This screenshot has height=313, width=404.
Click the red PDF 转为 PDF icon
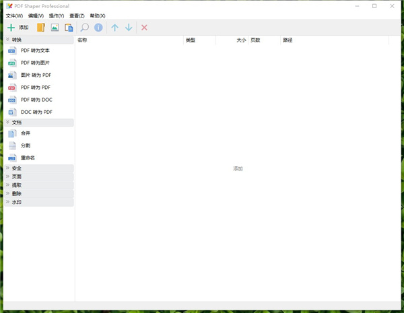pos(12,88)
